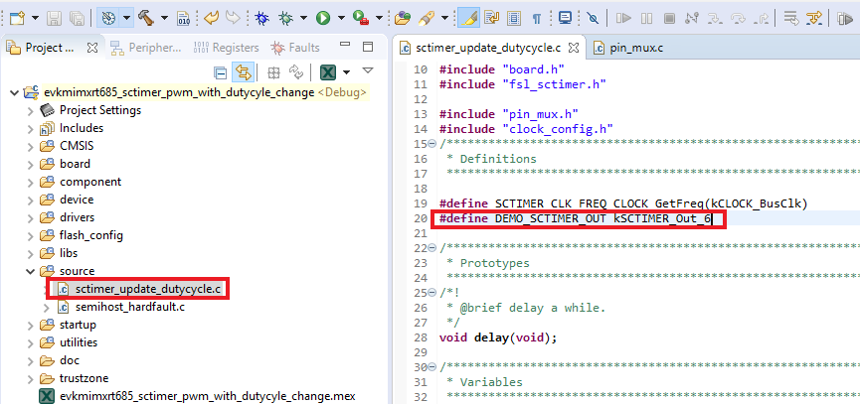Toggle Link with Editor in Project Explorer
Viewport: 860px width, 404px height.
click(x=243, y=72)
